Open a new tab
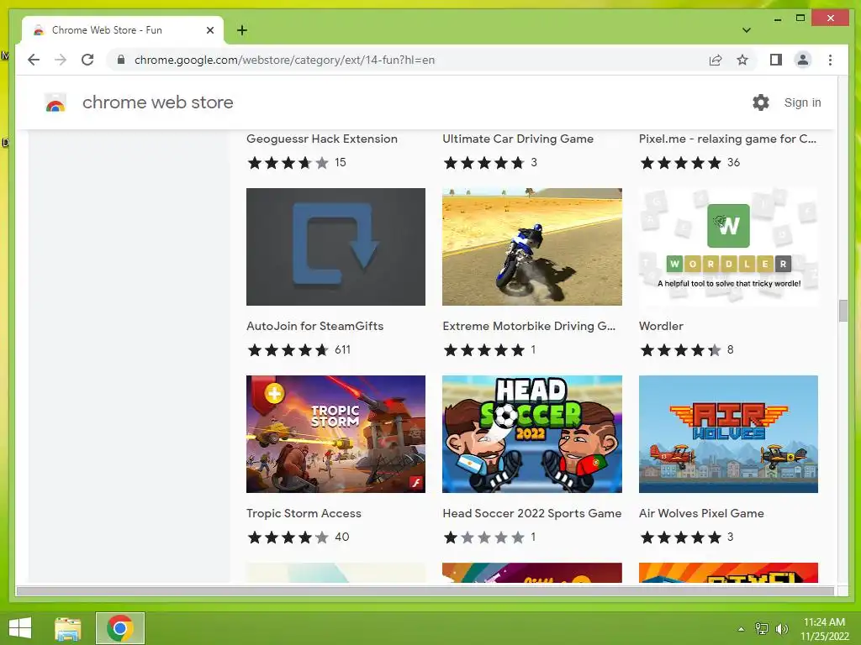861x645 pixels. tap(241, 30)
